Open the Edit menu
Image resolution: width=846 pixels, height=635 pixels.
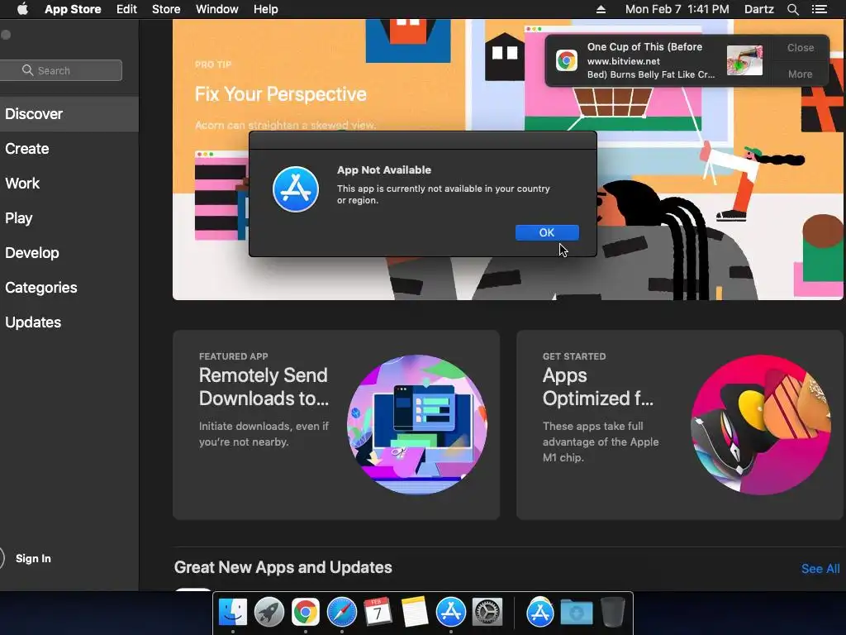[x=126, y=9]
